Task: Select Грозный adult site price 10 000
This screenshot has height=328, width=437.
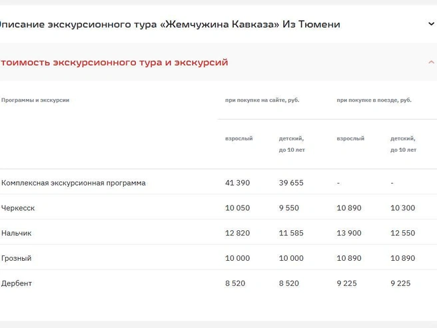Action: [x=237, y=258]
